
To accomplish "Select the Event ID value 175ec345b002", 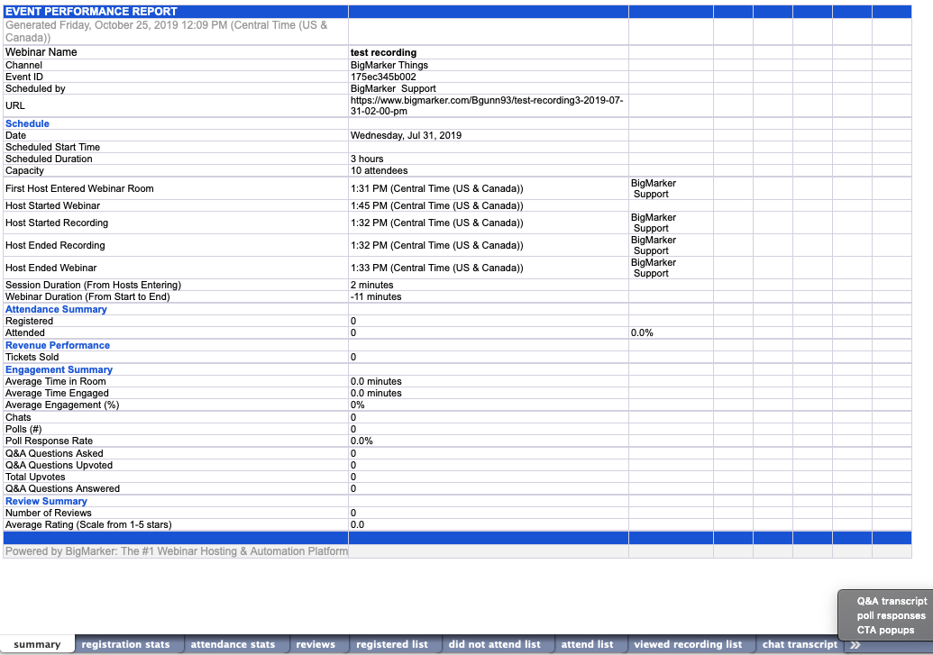I will pyautogui.click(x=488, y=77).
